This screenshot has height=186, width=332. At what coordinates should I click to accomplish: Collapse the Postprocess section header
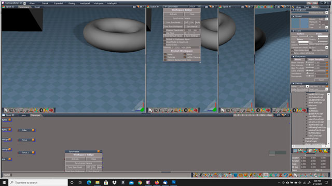click(x=294, y=56)
